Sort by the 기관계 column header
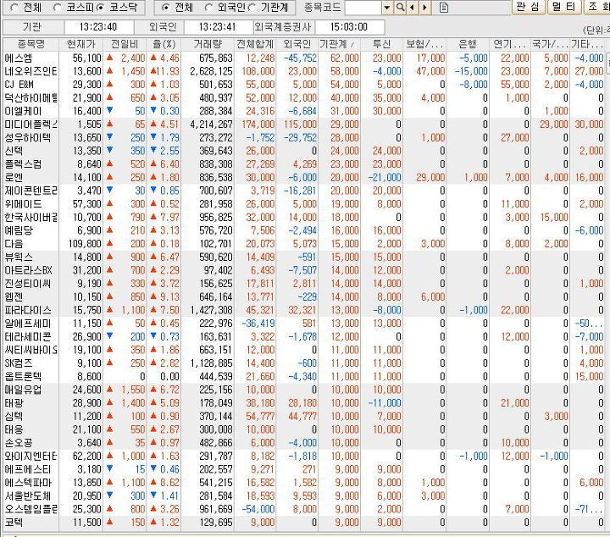This screenshot has height=537, width=610. (x=339, y=44)
